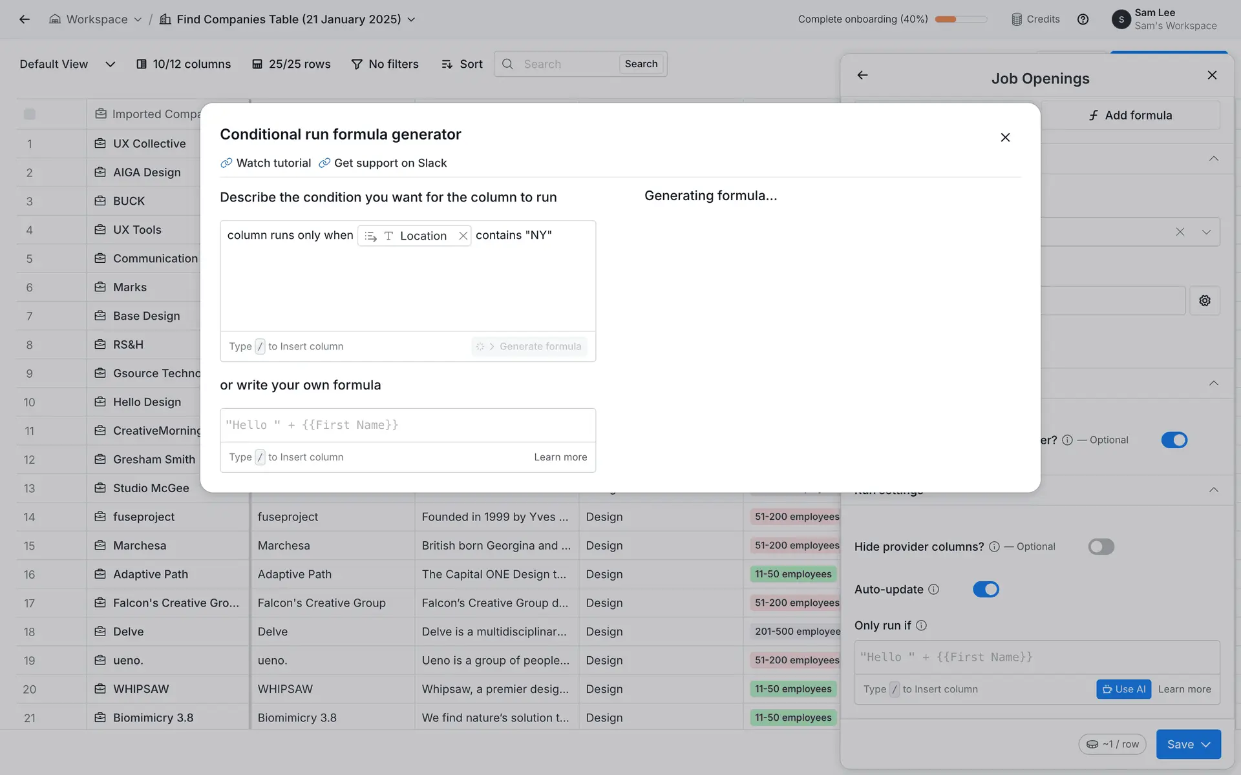
Task: Click info icon beside Auto-update
Action: (x=933, y=590)
